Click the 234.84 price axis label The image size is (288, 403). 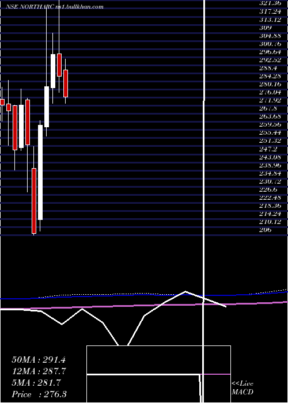pyautogui.click(x=270, y=173)
